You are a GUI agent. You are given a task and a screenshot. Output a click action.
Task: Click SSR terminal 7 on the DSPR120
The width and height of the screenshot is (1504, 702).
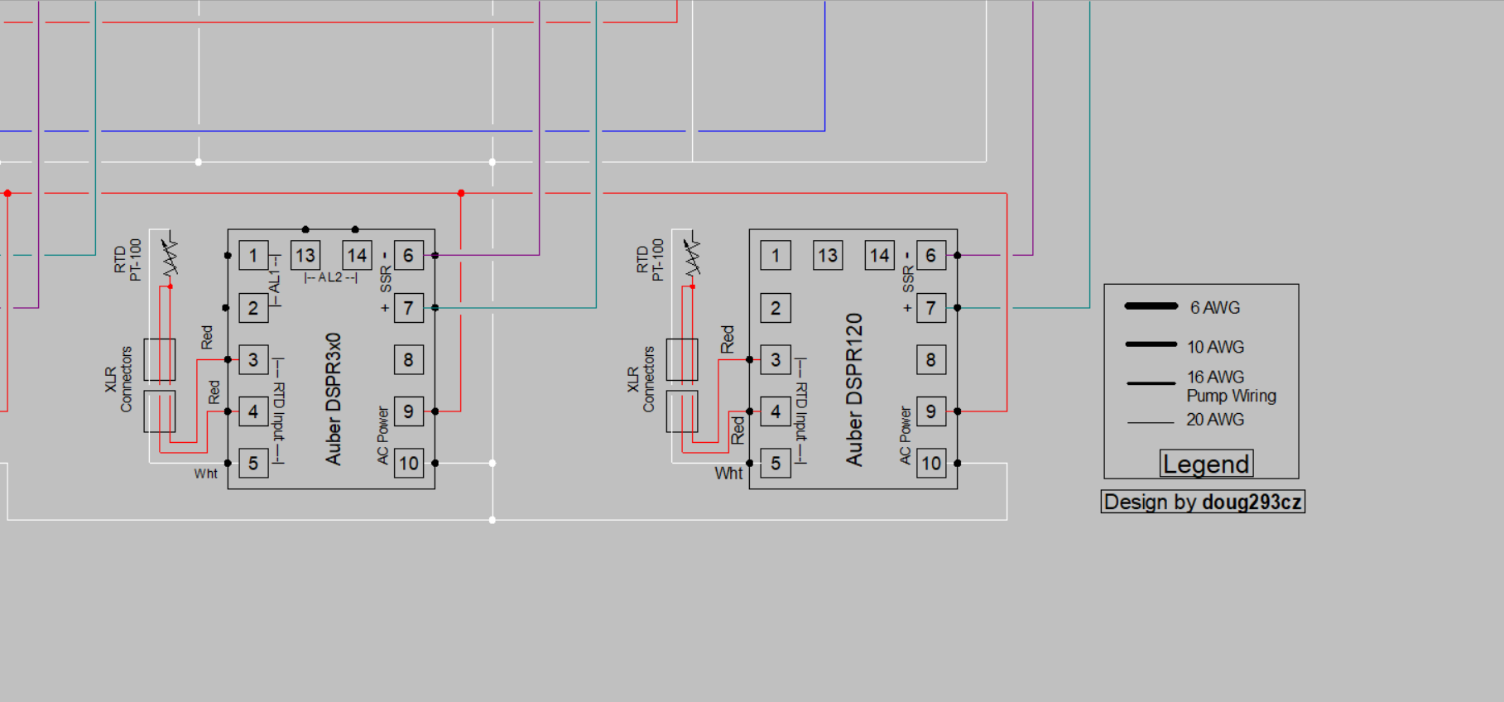pos(931,308)
